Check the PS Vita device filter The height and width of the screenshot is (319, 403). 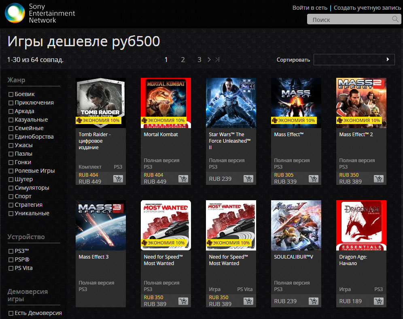click(x=11, y=268)
